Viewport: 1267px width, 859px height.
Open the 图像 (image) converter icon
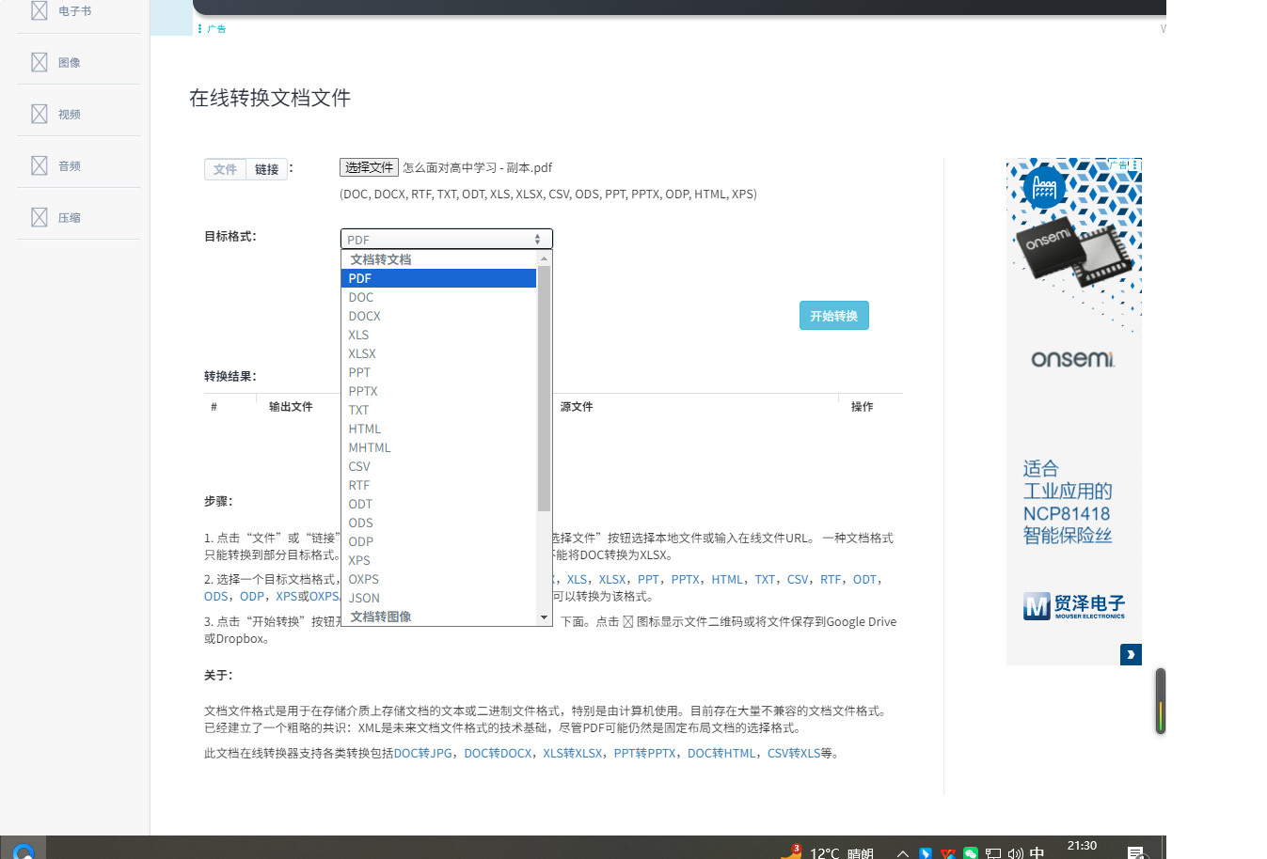click(x=40, y=62)
